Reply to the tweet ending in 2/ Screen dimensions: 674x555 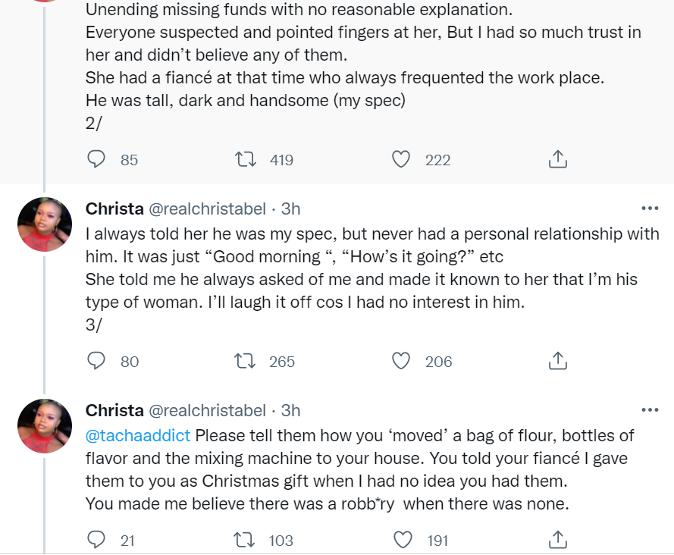coord(96,159)
